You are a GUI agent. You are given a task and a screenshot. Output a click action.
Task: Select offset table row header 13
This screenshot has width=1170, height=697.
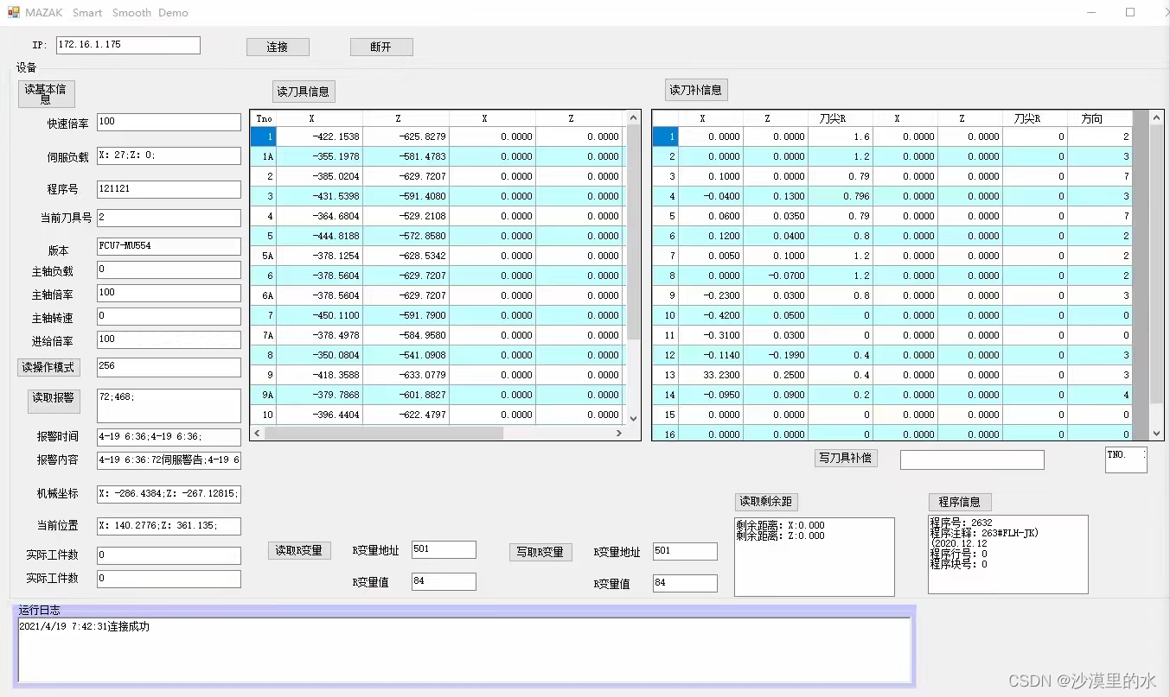[666, 375]
